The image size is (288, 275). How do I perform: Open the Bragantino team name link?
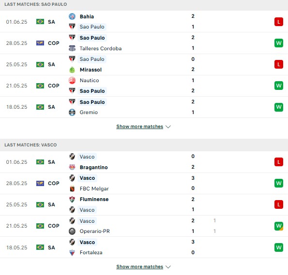pyautogui.click(x=94, y=167)
